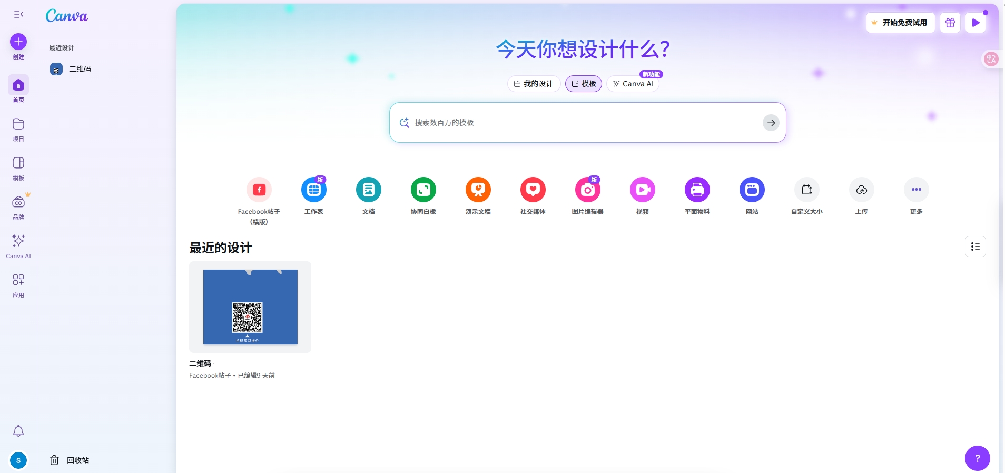This screenshot has height=473, width=1005.
Task: Select the 我的设计 tab
Action: click(534, 84)
